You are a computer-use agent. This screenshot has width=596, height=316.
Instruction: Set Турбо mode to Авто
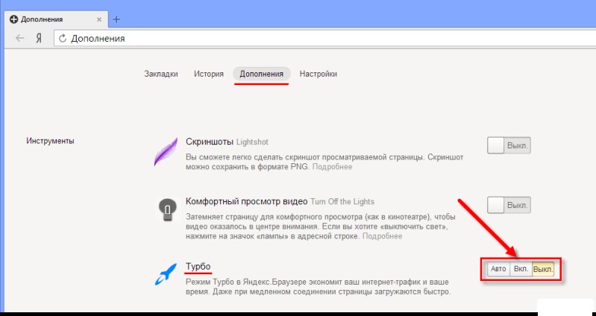coord(498,269)
